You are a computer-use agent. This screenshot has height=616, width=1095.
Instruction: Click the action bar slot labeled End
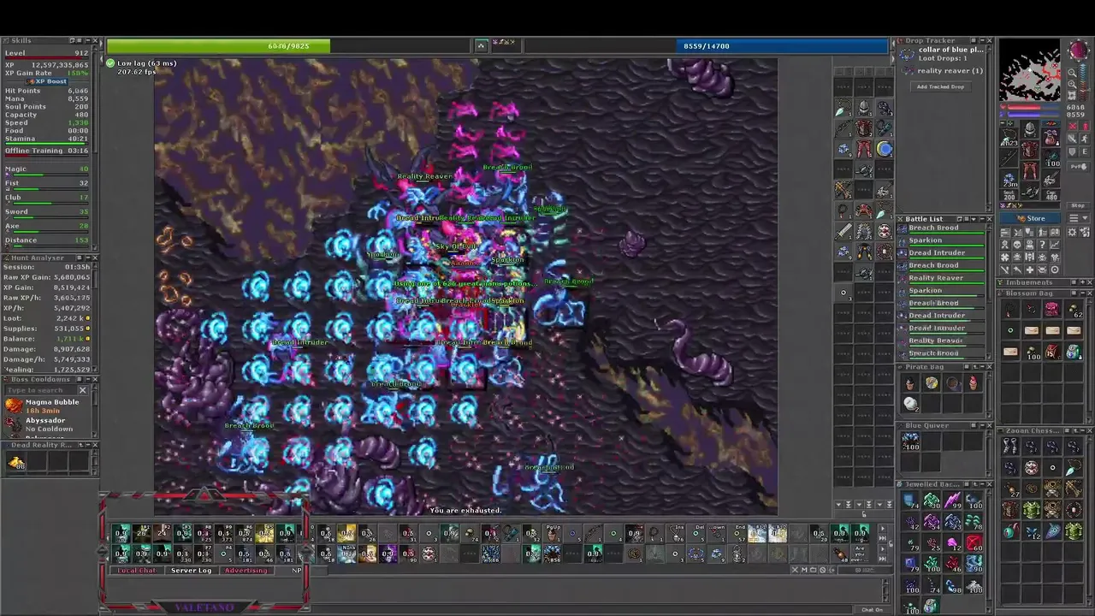(x=737, y=534)
